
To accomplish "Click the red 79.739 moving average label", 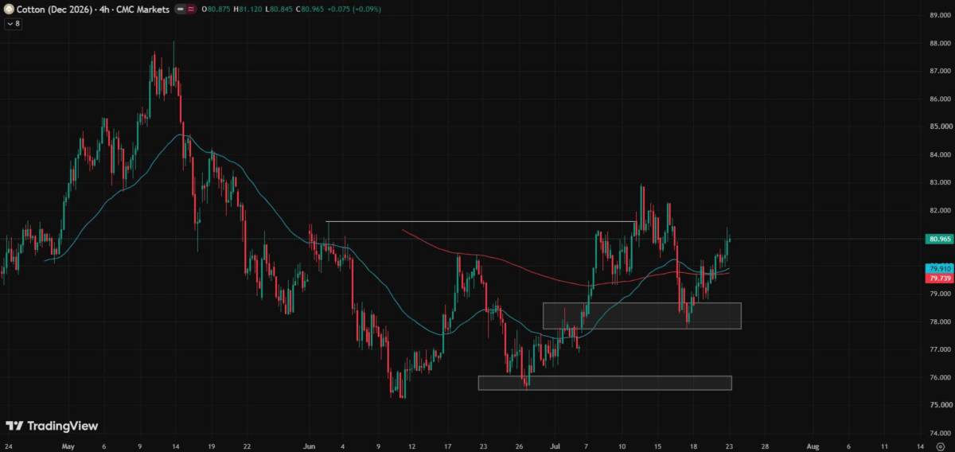I will [x=939, y=279].
